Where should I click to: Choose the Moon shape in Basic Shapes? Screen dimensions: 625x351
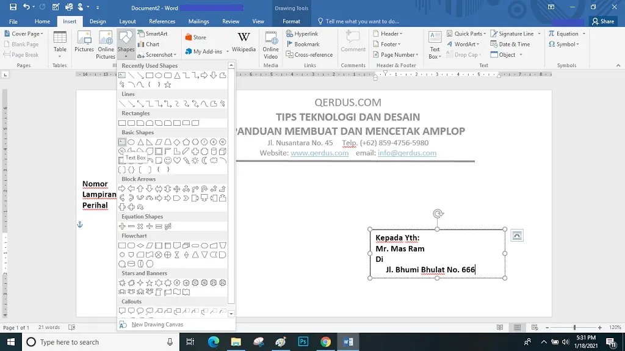204,161
